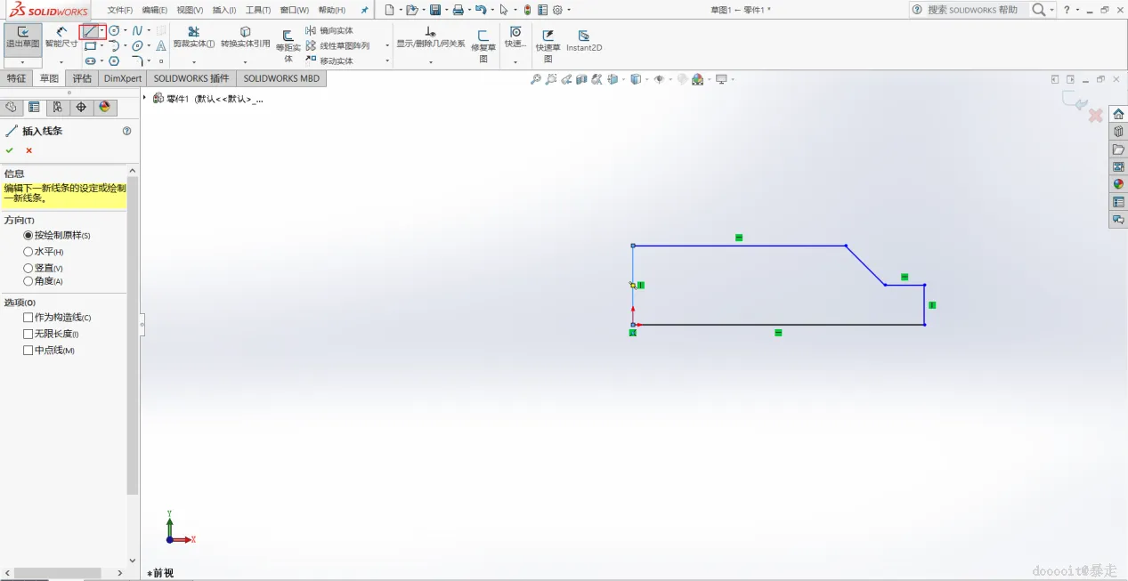Open the 视图(V) menu
Viewport: 1128px width, 581px height.
pyautogui.click(x=190, y=10)
